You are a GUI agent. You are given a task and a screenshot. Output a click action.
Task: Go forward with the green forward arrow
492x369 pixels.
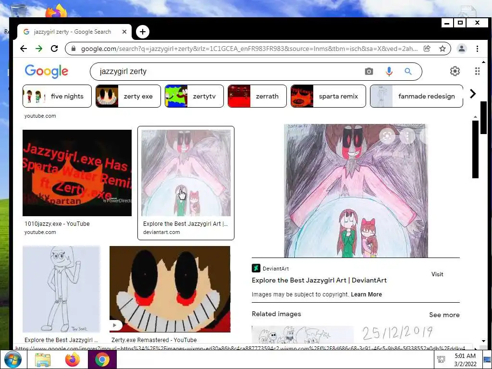tap(39, 49)
